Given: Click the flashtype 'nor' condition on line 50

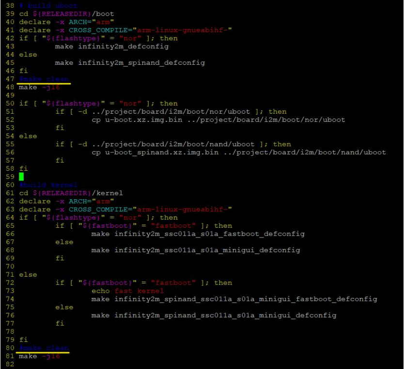Looking at the screenshot, I should 98,103.
